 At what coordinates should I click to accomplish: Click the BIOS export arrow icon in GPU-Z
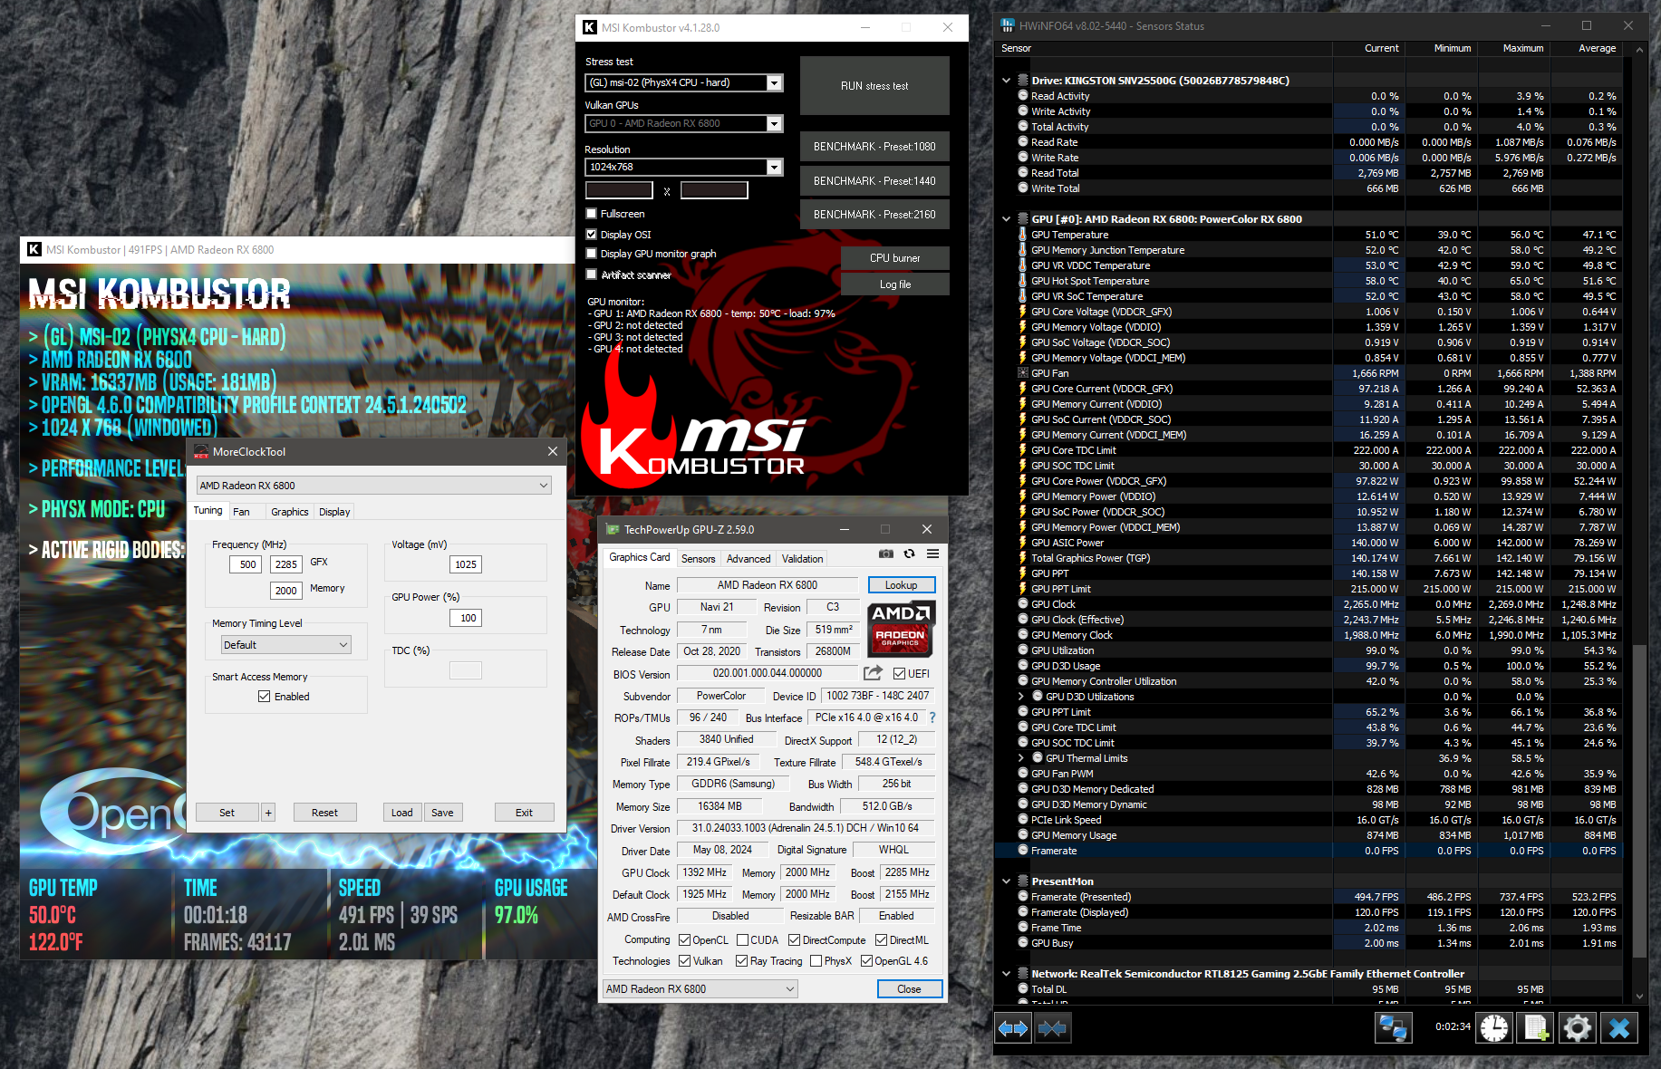pos(873,673)
